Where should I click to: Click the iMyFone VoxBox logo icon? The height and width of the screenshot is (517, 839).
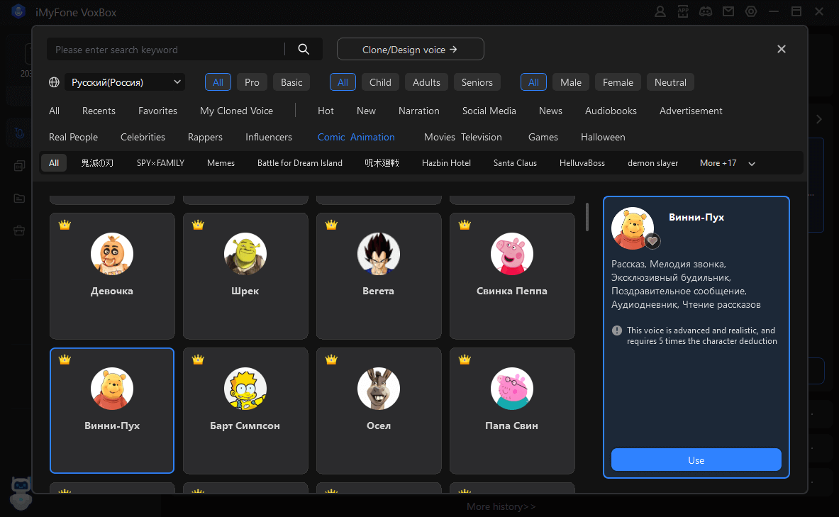[x=18, y=12]
